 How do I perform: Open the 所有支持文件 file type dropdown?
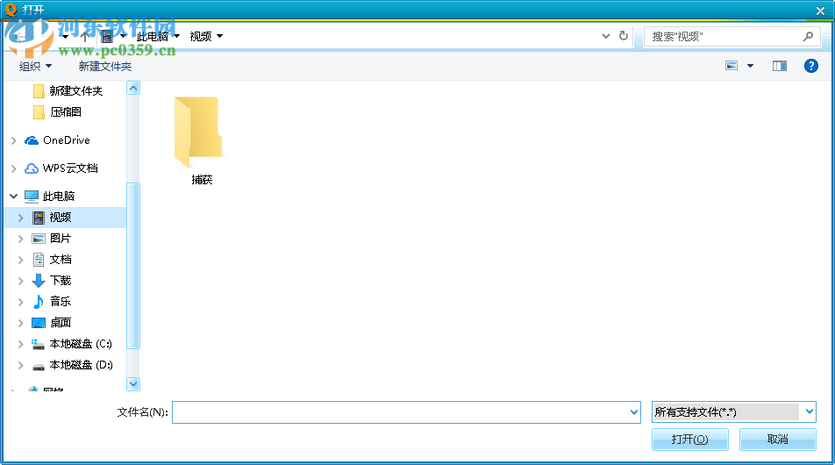pyautogui.click(x=734, y=411)
